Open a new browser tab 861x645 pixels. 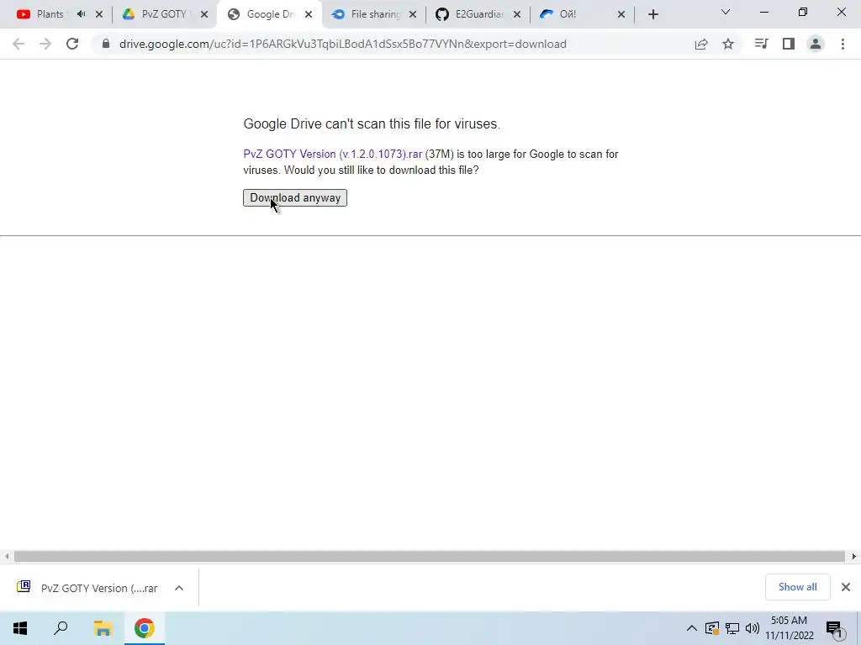[x=652, y=14]
